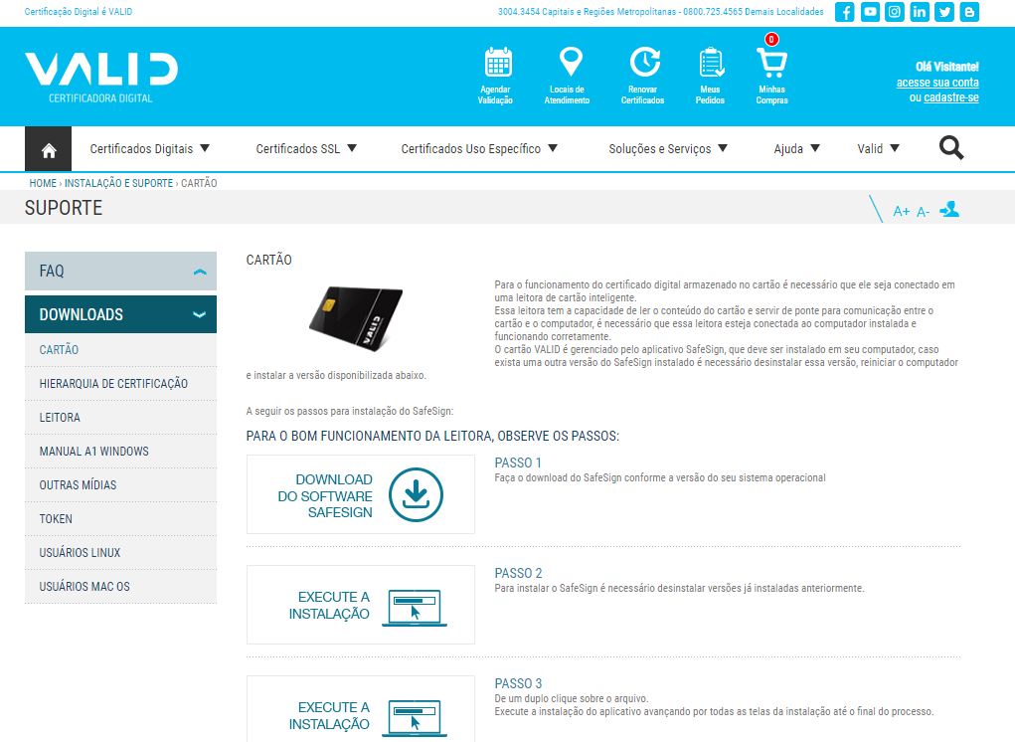Click the 'PASSO 3' heading text
The height and width of the screenshot is (742, 1015).
click(x=519, y=683)
